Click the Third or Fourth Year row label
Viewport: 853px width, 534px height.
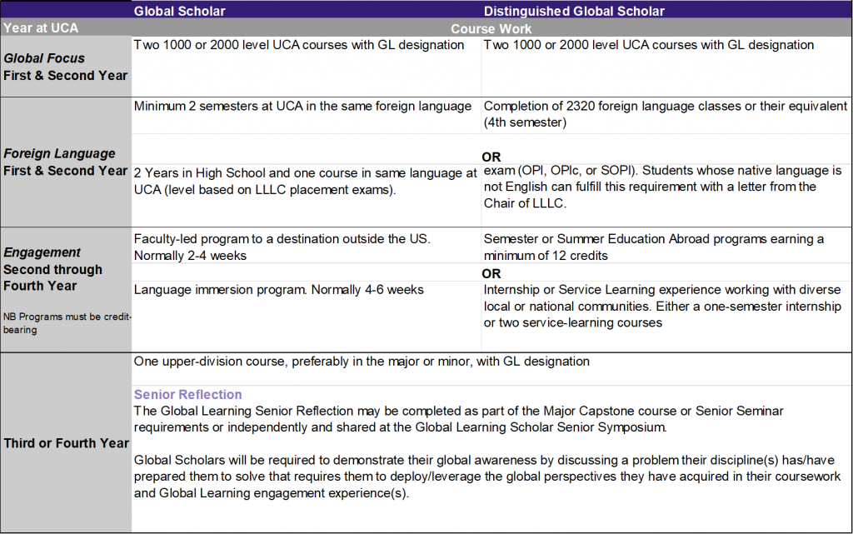pyautogui.click(x=66, y=443)
